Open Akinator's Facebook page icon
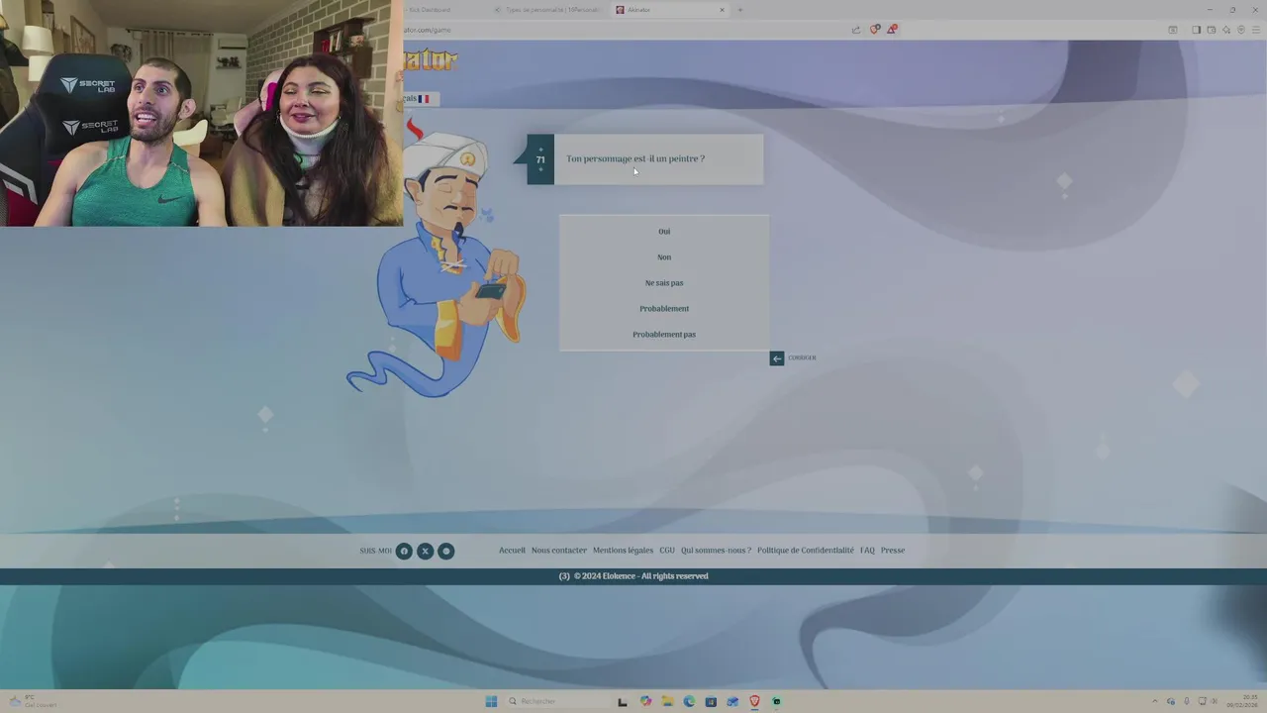Viewport: 1267px width, 713px height. tap(404, 552)
